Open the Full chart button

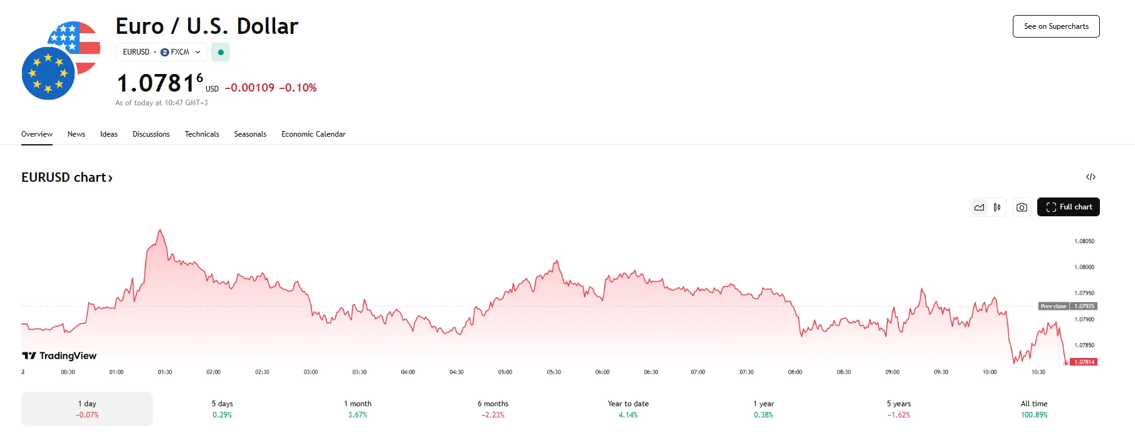point(1068,207)
